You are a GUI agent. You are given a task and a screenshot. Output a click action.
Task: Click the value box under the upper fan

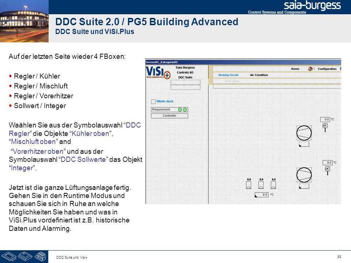pos(304,144)
